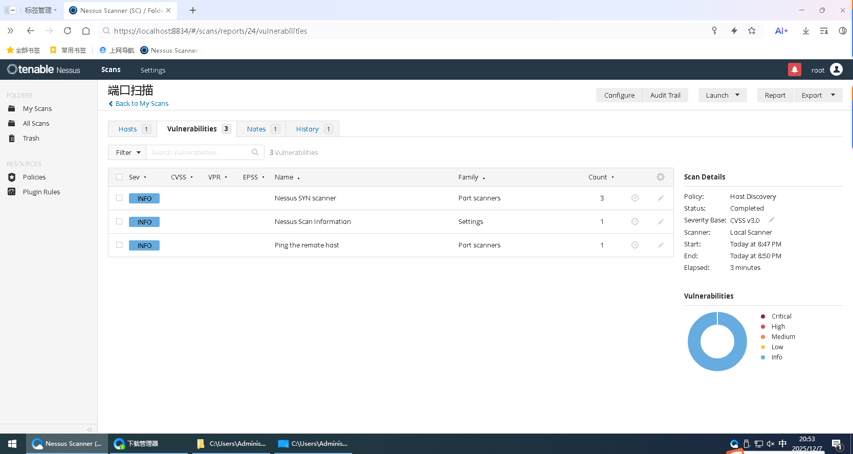Open Trash folder in sidebar
Image resolution: width=853 pixels, height=454 pixels.
pos(31,139)
